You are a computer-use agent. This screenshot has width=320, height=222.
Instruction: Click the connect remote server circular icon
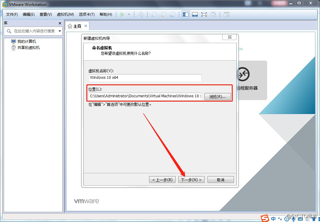pos(243,74)
